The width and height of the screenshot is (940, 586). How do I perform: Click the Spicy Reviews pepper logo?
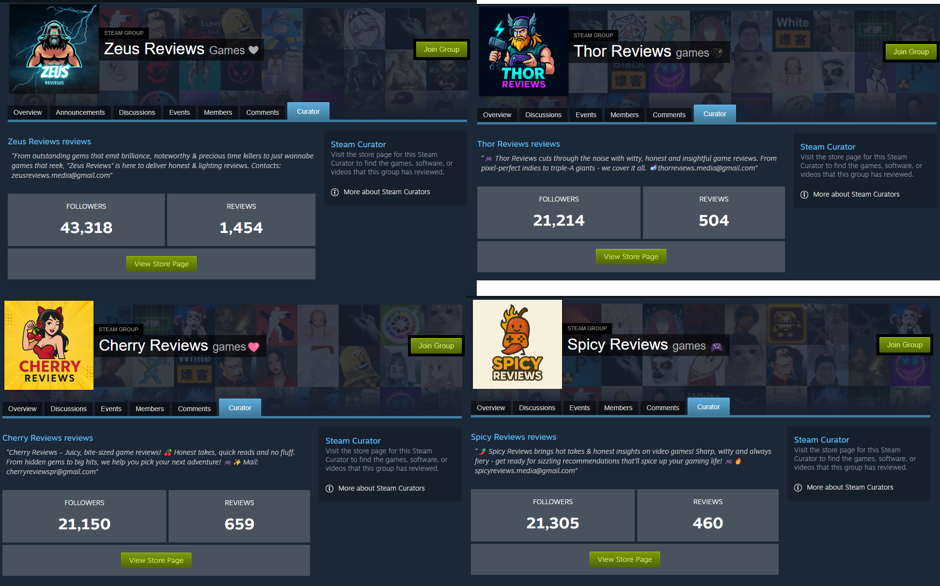tap(517, 344)
